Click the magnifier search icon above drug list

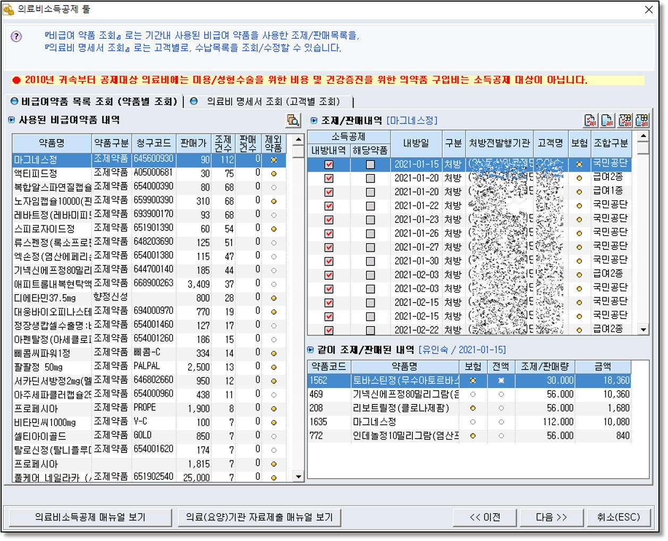[293, 121]
